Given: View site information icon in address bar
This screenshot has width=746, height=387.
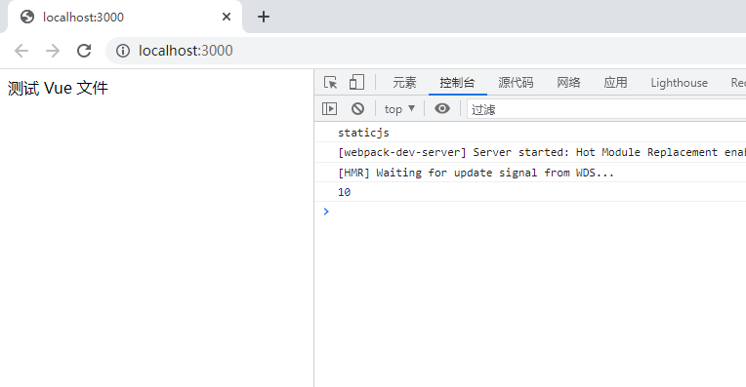Looking at the screenshot, I should click(123, 51).
